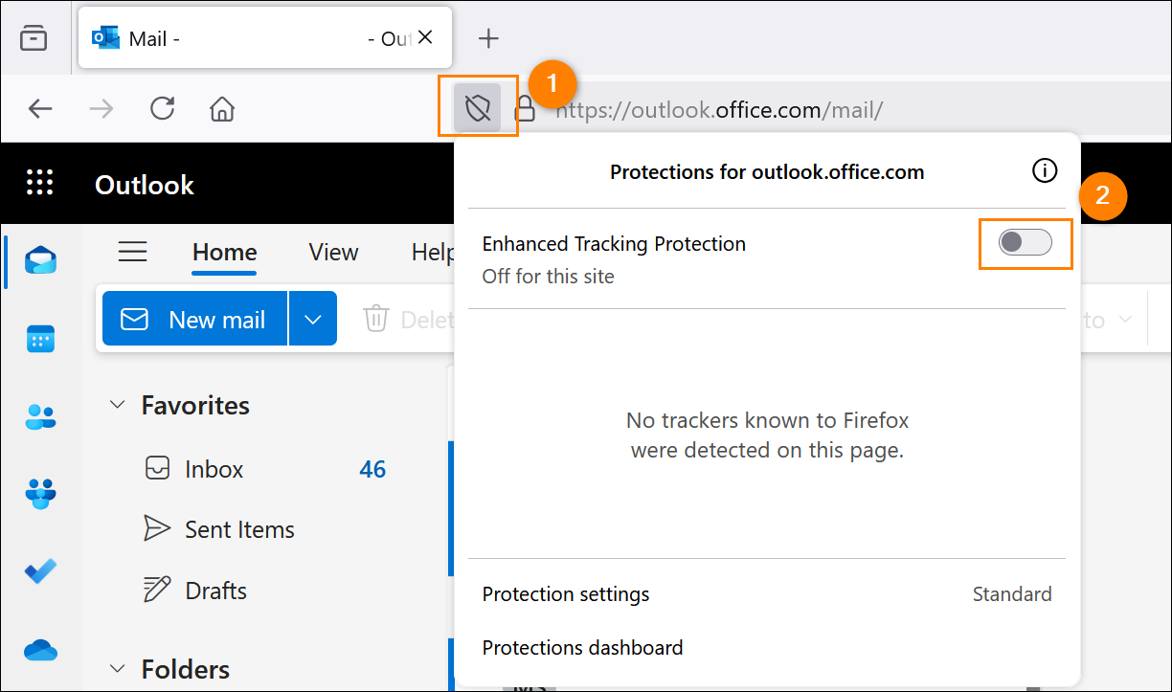Collapse the Favorites section

pyautogui.click(x=118, y=405)
